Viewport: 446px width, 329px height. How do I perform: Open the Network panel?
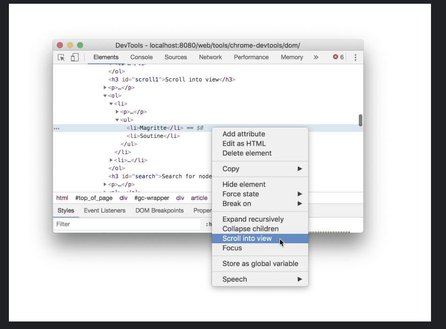210,57
